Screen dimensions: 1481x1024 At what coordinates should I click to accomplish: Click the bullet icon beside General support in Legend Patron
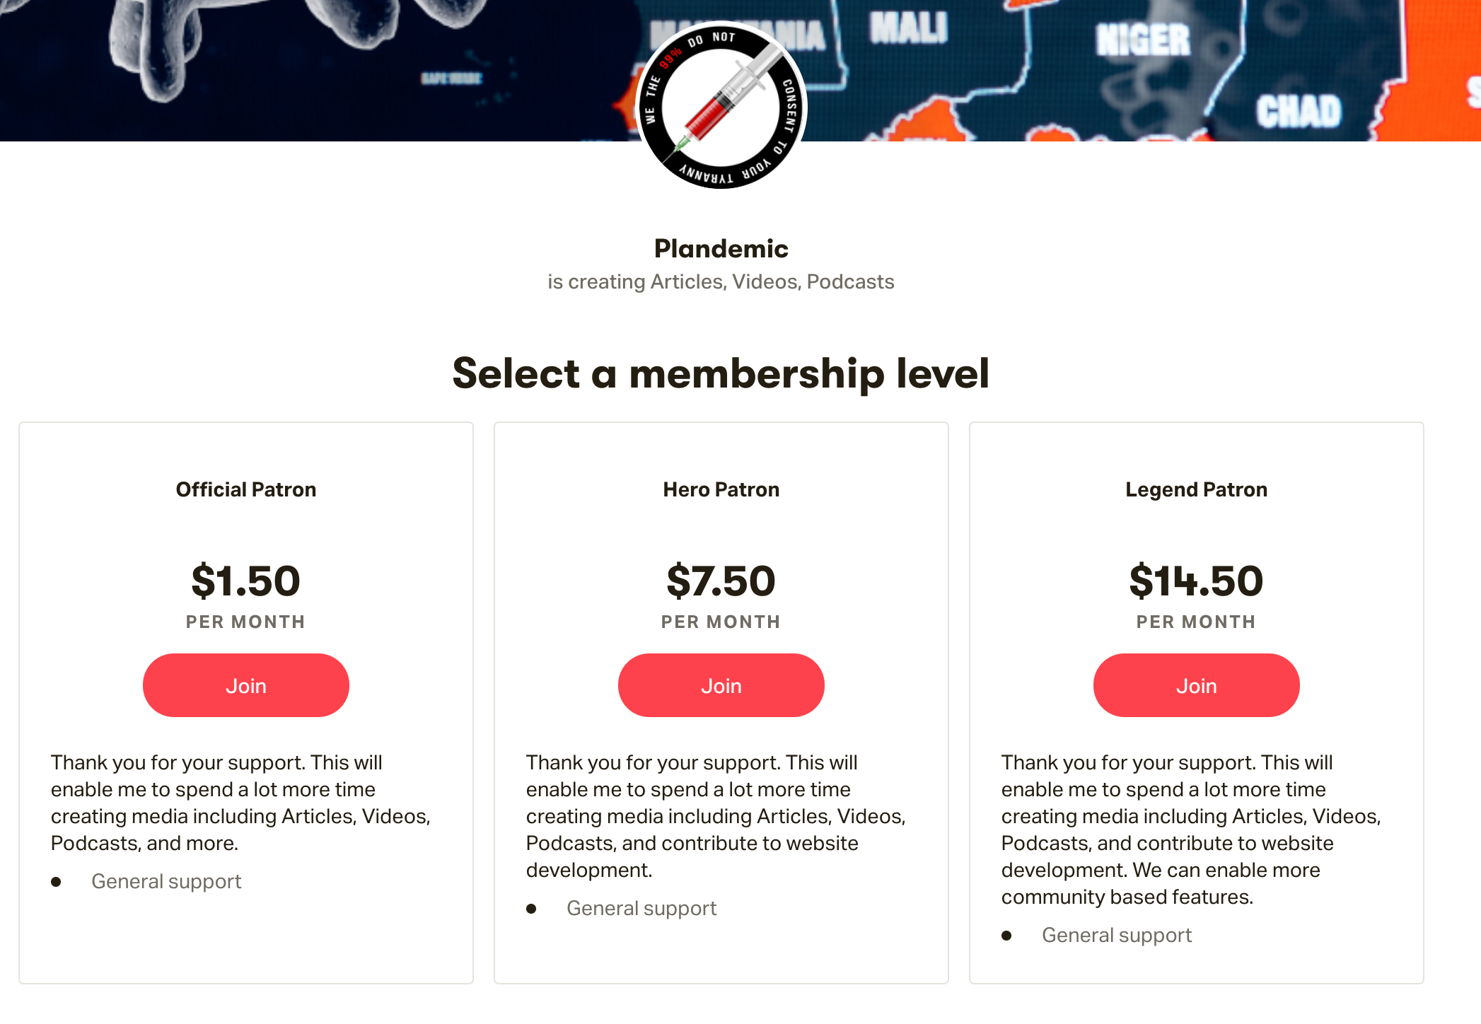point(1007,935)
